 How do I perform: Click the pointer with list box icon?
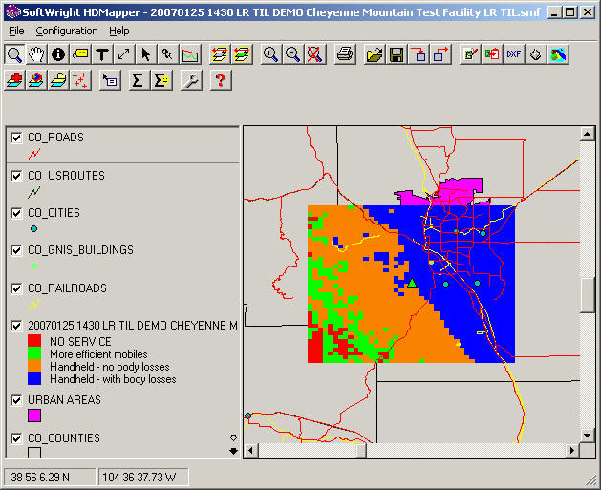[x=110, y=80]
